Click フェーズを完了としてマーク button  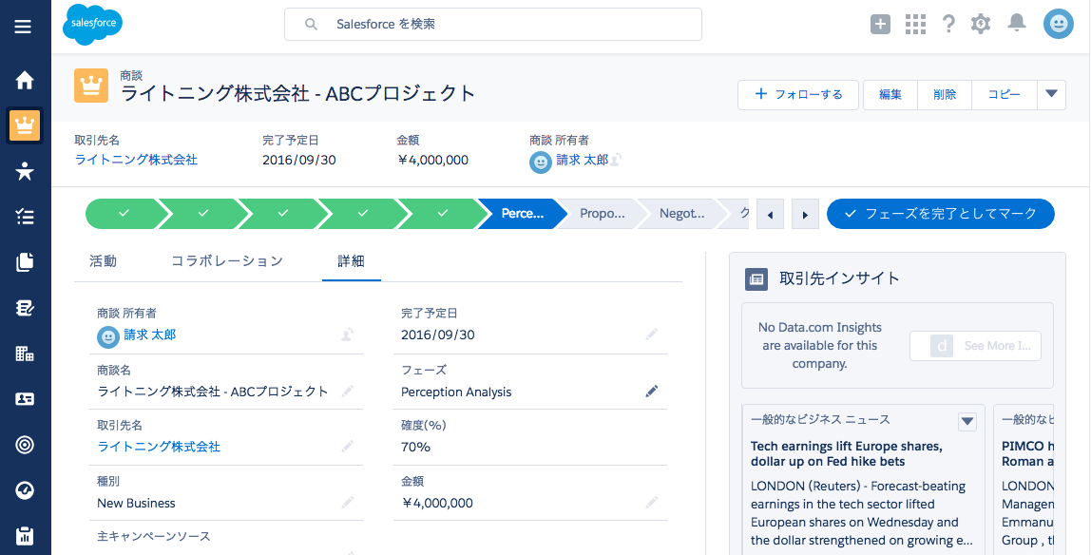(x=940, y=214)
